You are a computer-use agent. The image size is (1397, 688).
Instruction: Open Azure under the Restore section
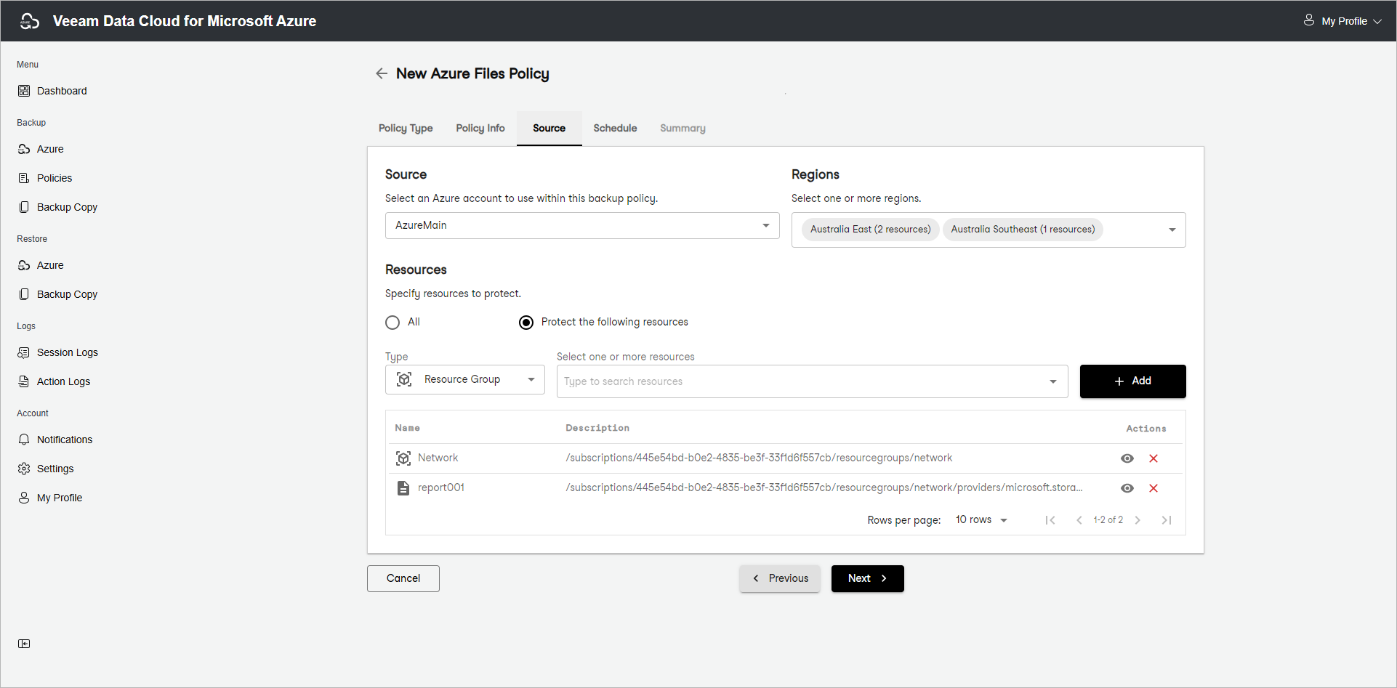click(41, 265)
